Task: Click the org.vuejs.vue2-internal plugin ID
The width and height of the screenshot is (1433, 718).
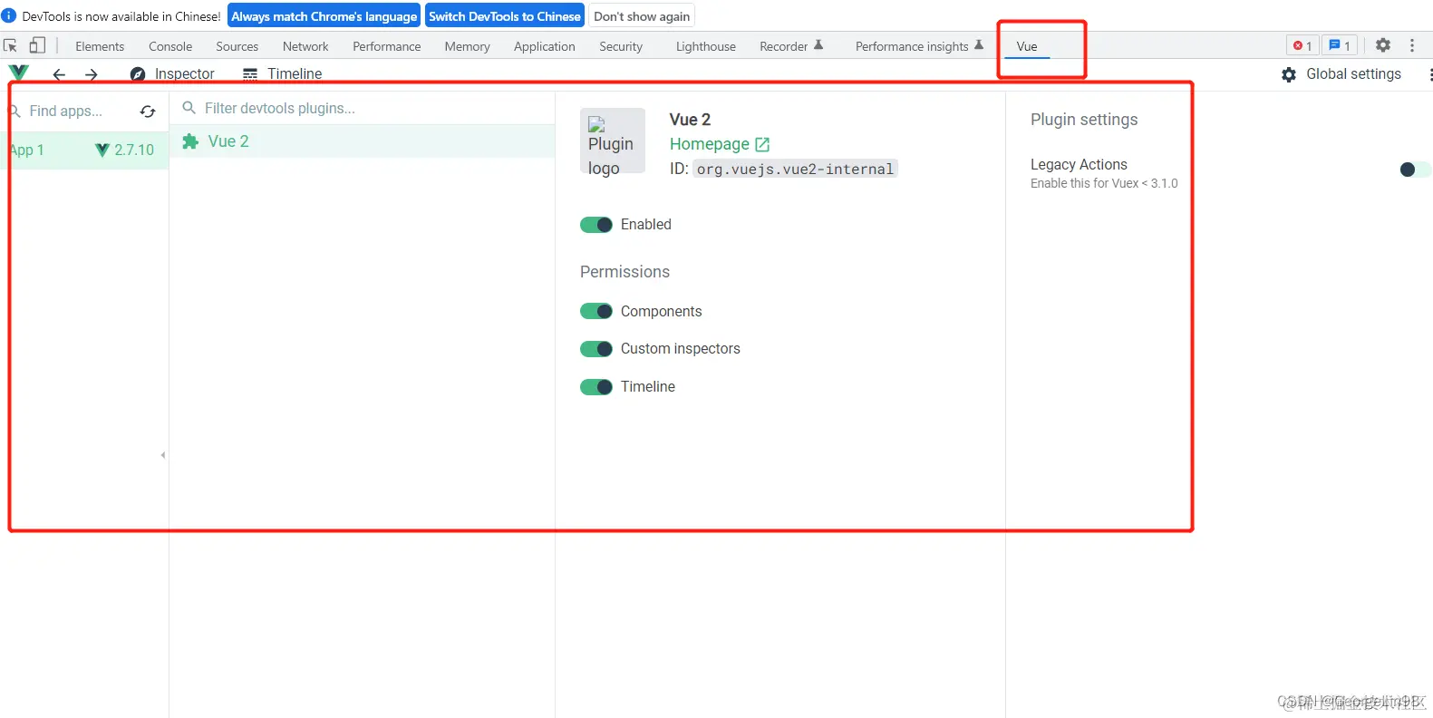Action: [795, 169]
